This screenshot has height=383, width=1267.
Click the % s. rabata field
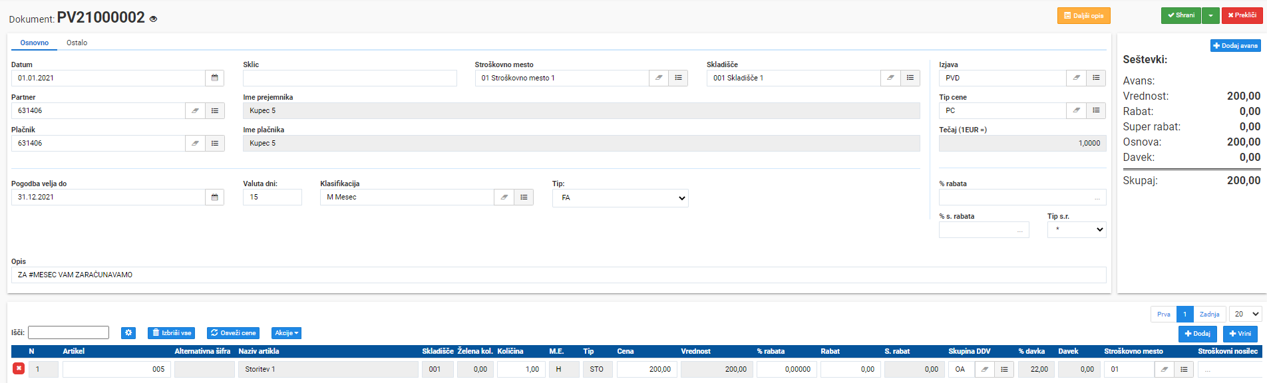(x=984, y=229)
